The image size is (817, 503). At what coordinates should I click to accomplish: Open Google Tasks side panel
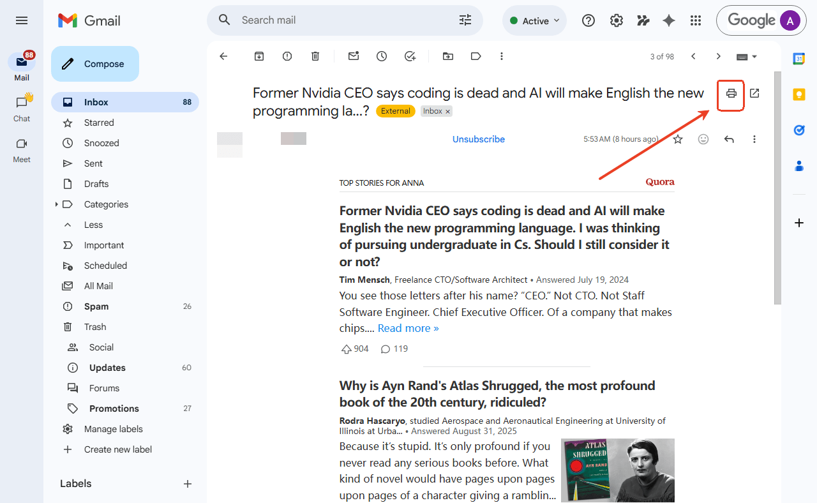pyautogui.click(x=799, y=130)
